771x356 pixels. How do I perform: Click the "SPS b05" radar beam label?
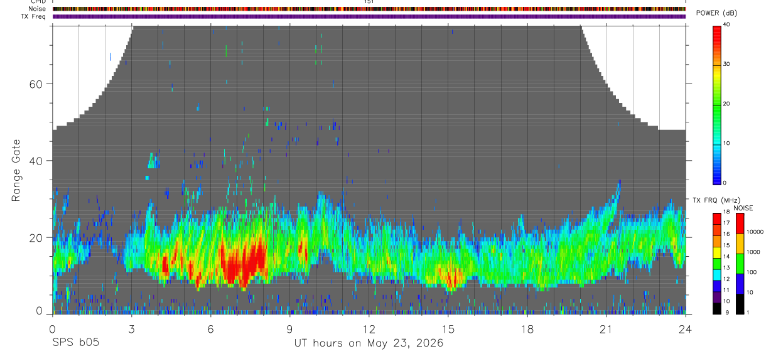[75, 343]
